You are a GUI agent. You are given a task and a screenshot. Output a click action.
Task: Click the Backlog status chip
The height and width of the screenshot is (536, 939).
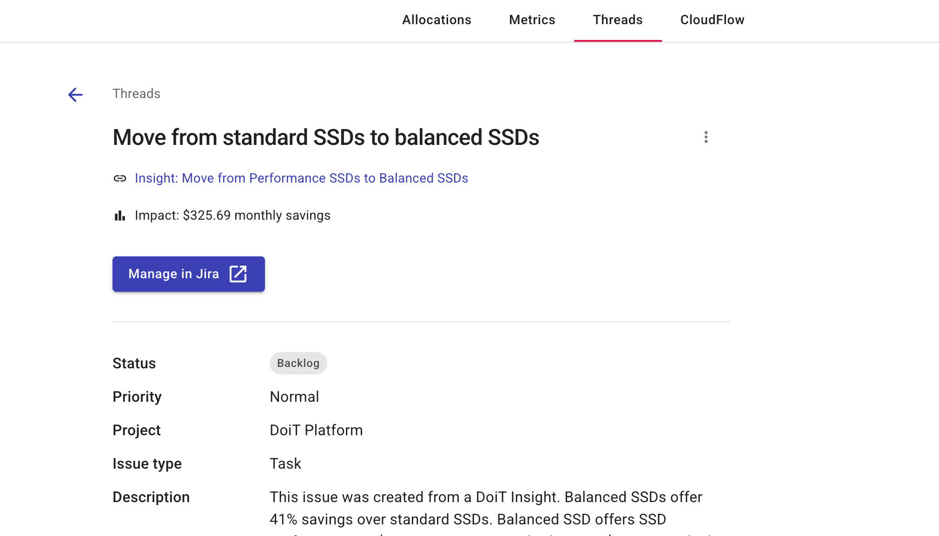(x=298, y=363)
